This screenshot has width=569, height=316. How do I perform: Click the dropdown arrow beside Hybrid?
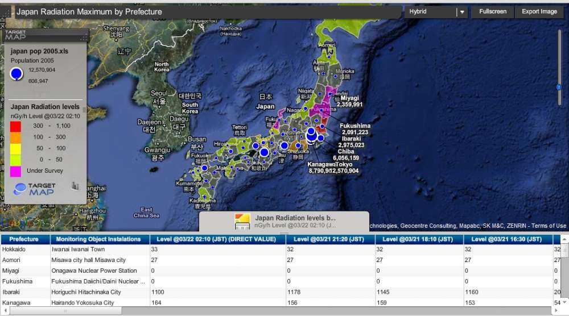(462, 12)
